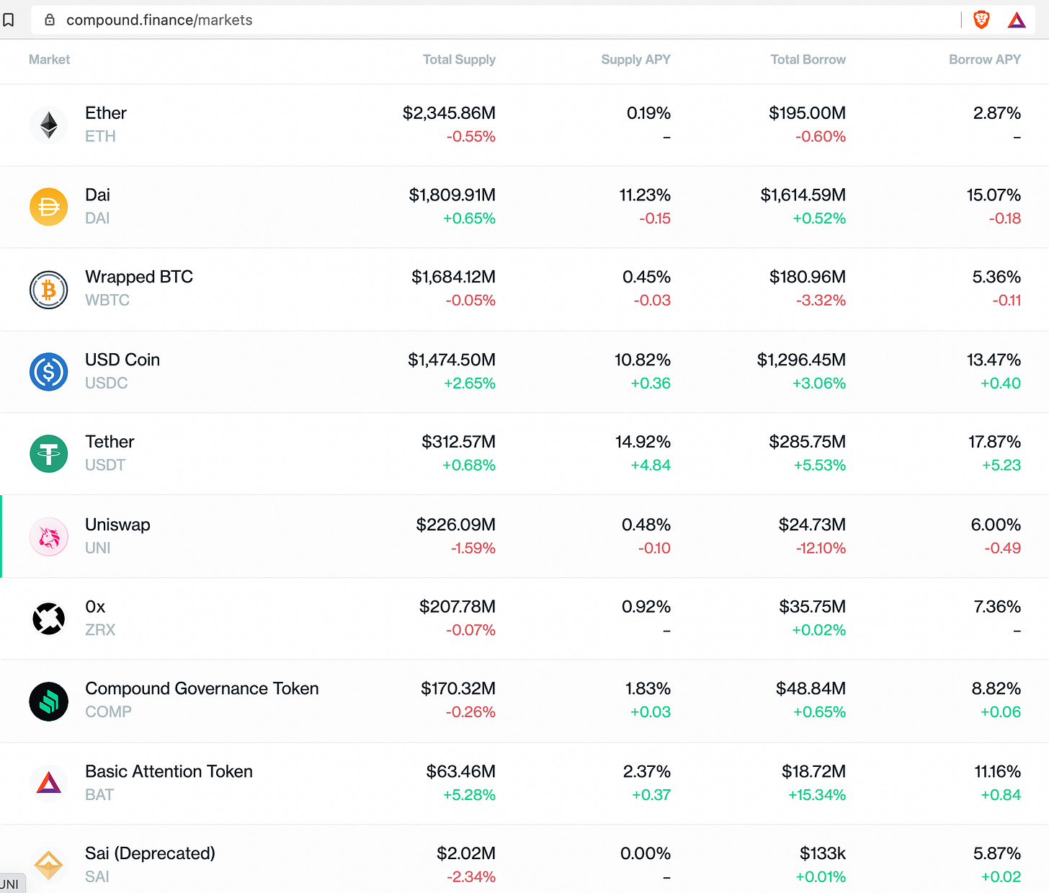Click Tether total supply $312.57M

[458, 442]
